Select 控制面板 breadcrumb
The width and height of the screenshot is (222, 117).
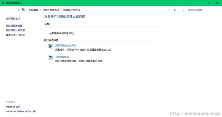click(33, 10)
